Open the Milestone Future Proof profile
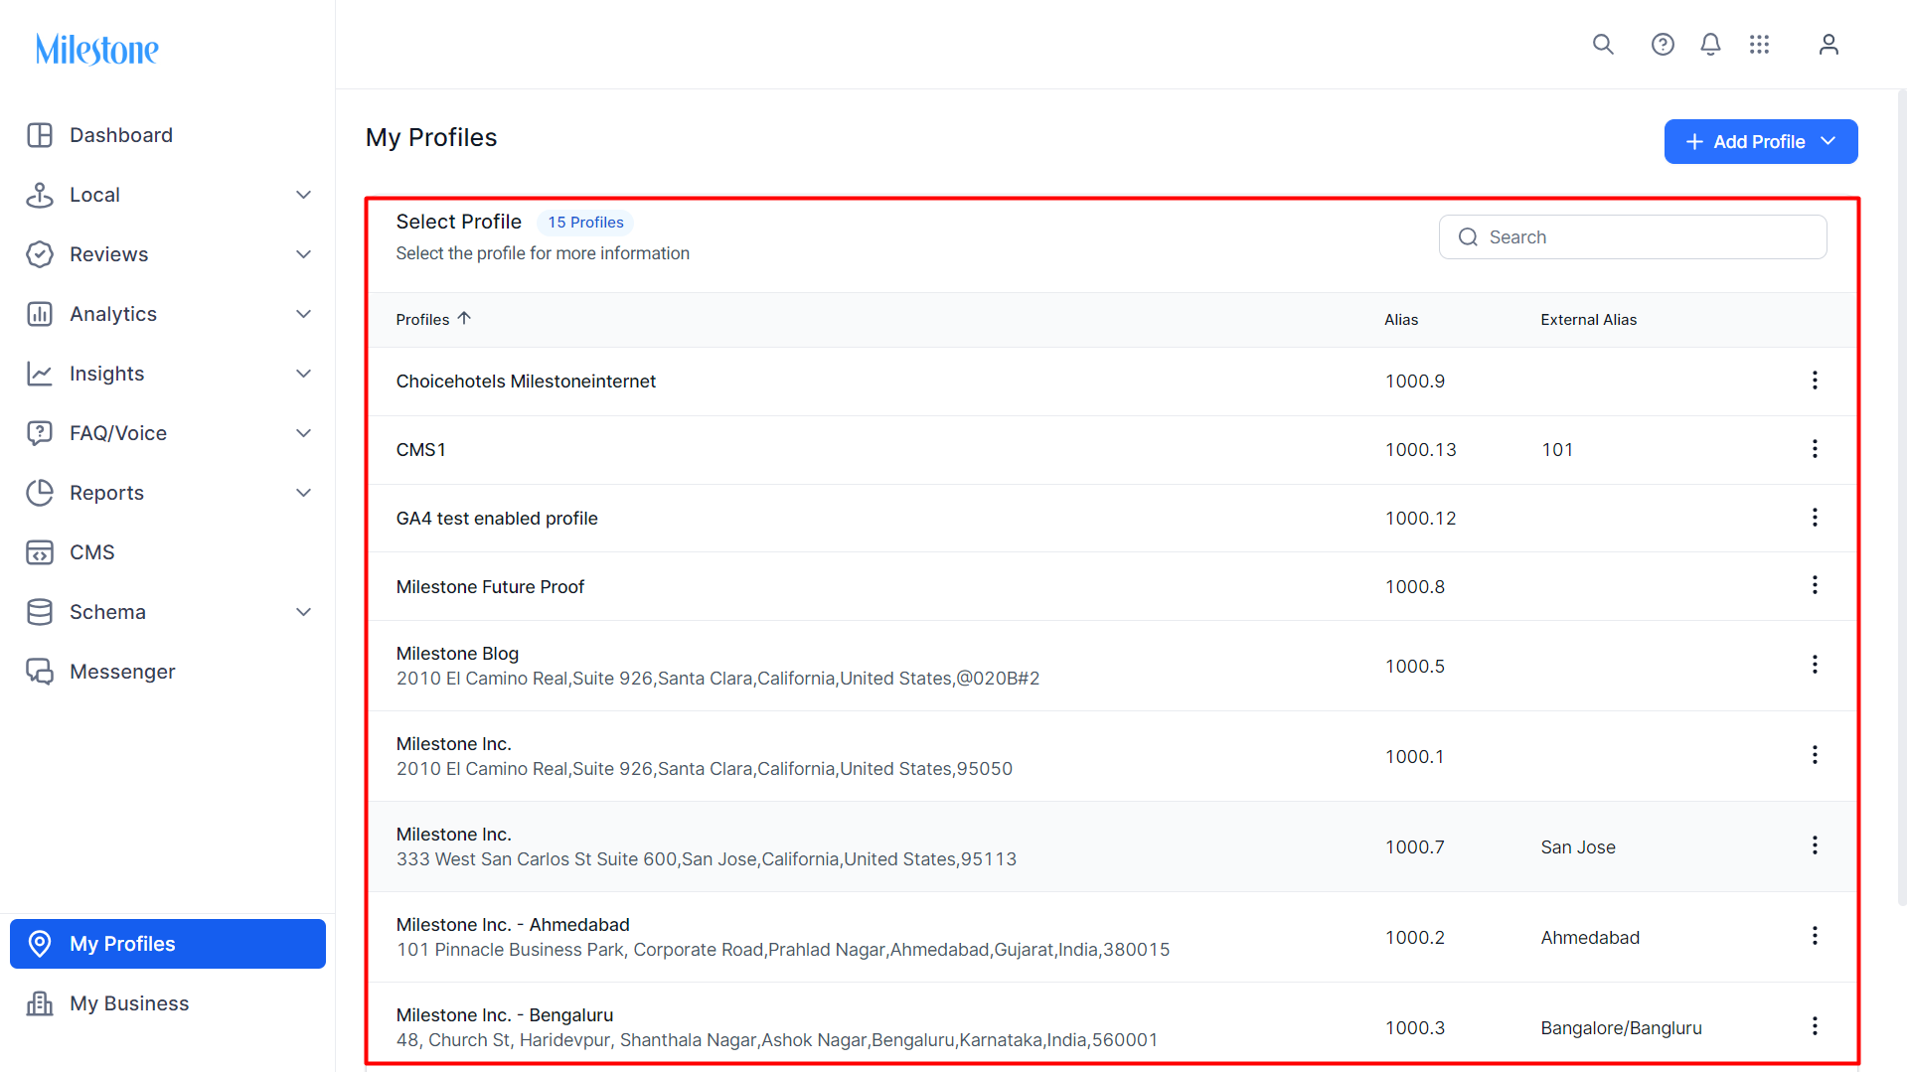Screen dimensions: 1907x1072 [x=490, y=587]
